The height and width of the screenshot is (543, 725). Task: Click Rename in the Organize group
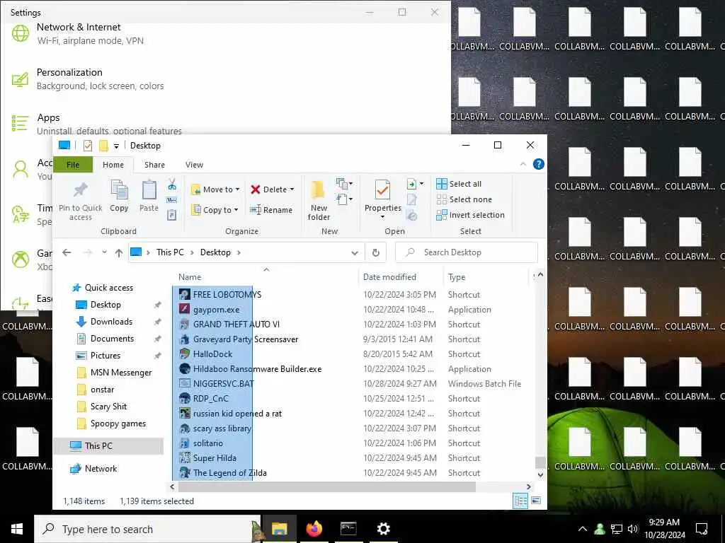[271, 210]
